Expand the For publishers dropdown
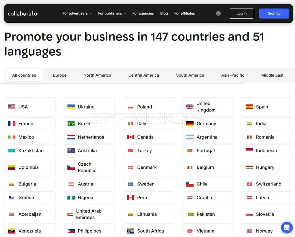 click(112, 13)
